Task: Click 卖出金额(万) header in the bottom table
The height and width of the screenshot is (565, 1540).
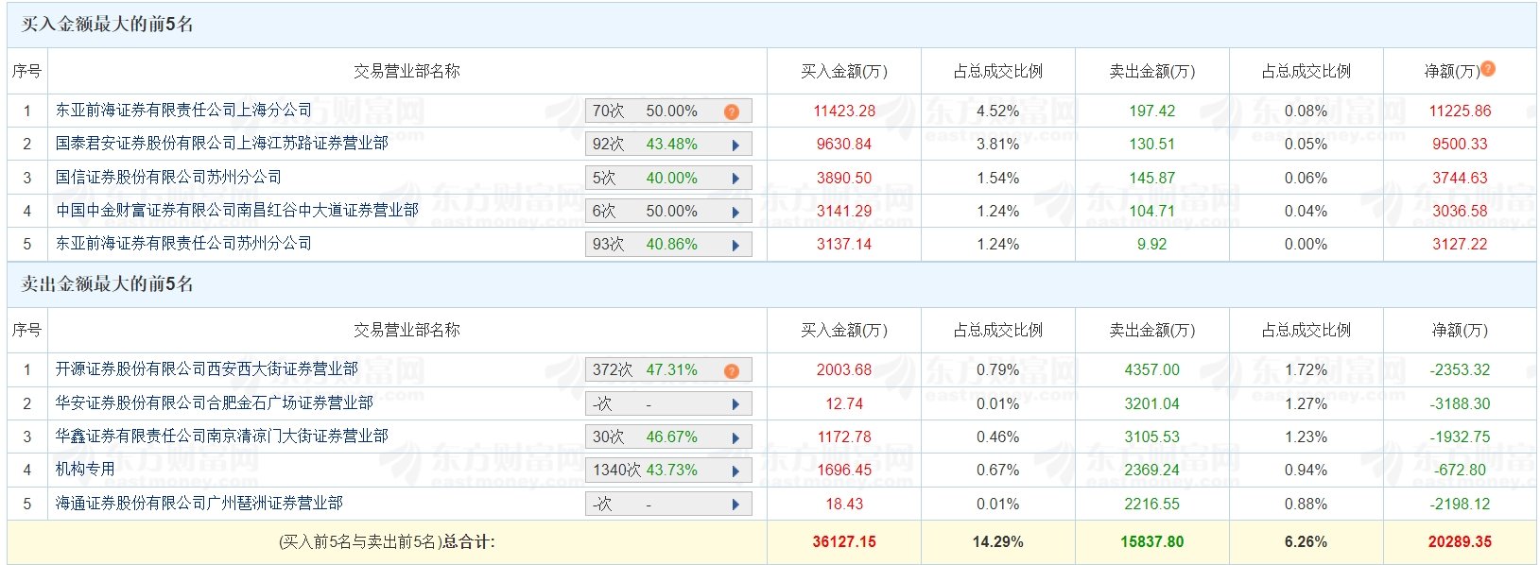Action: (x=1152, y=331)
